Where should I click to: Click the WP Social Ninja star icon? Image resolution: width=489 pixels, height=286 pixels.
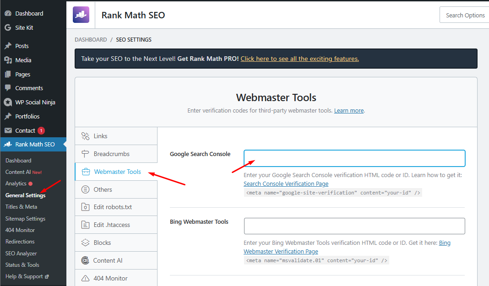click(x=8, y=102)
